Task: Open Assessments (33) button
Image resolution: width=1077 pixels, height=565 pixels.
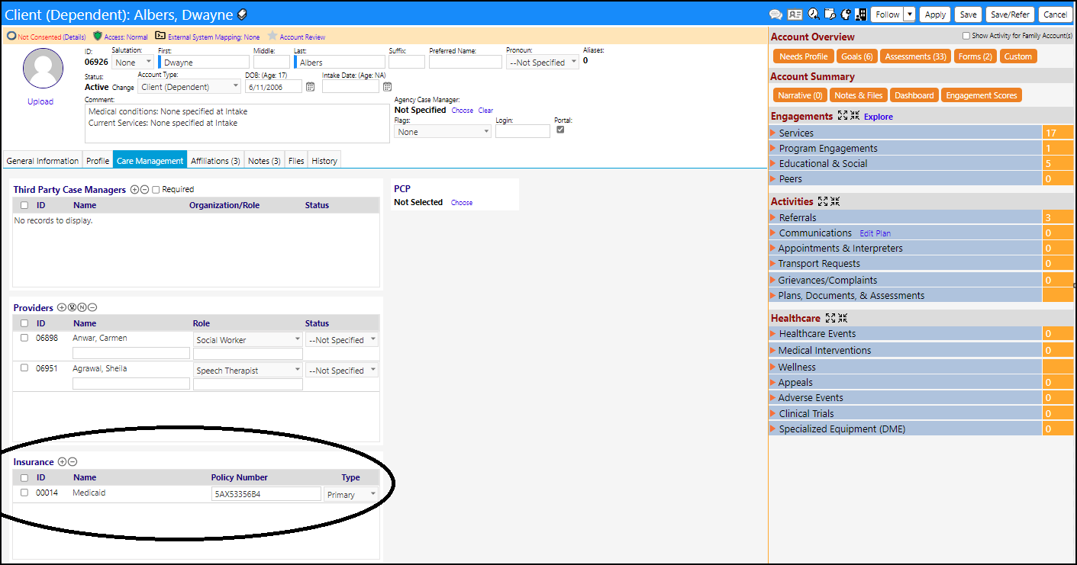Action: [x=915, y=56]
